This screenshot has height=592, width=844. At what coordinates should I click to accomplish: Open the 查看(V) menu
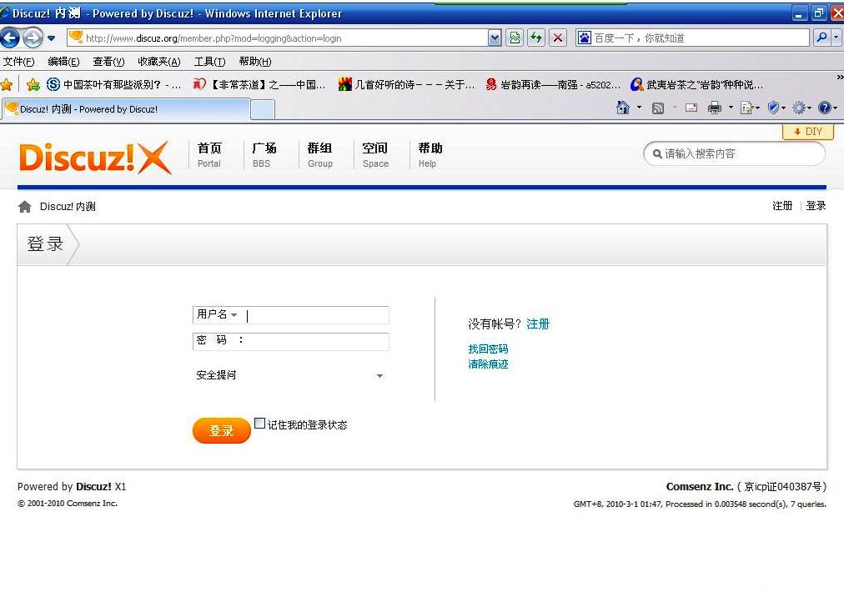[x=108, y=62]
